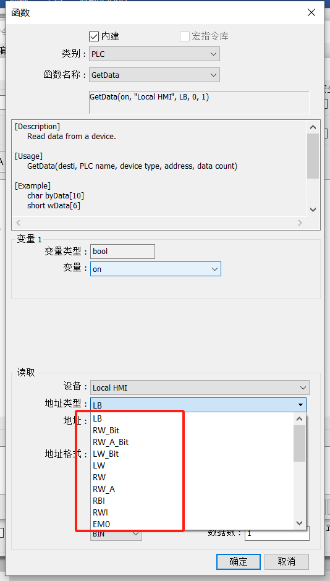Click description box scroll down arrow

(313, 210)
